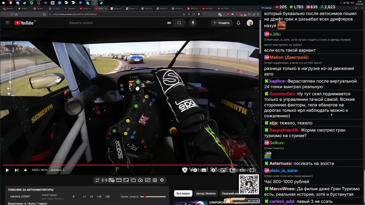Viewport: 365px width, 205px height.
Task: Add +1 minute to the split
Action: [x=84, y=197]
